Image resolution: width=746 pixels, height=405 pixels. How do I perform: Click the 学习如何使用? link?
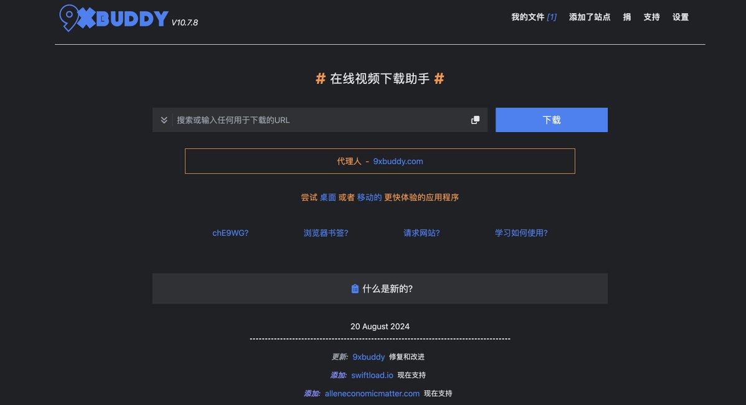[x=521, y=233]
